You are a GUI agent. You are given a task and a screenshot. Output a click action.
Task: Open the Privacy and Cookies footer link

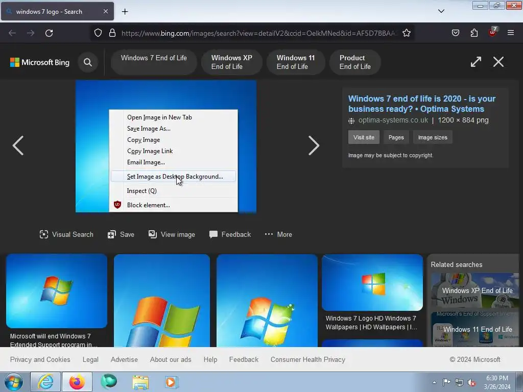pos(40,359)
